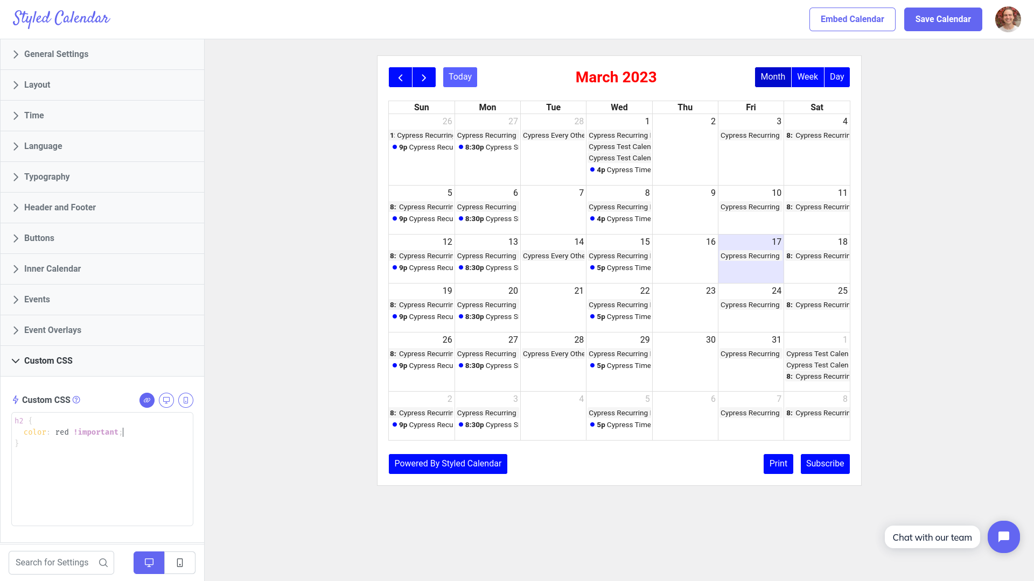
Task: Click the link/chain icon in Custom CSS toolbar
Action: pos(147,400)
